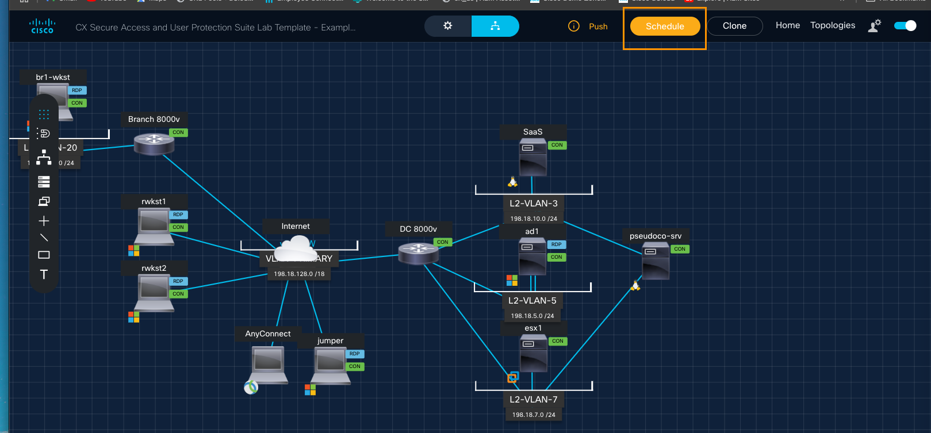
Task: Select the rwkst1 laptop icon
Action: pos(154,227)
